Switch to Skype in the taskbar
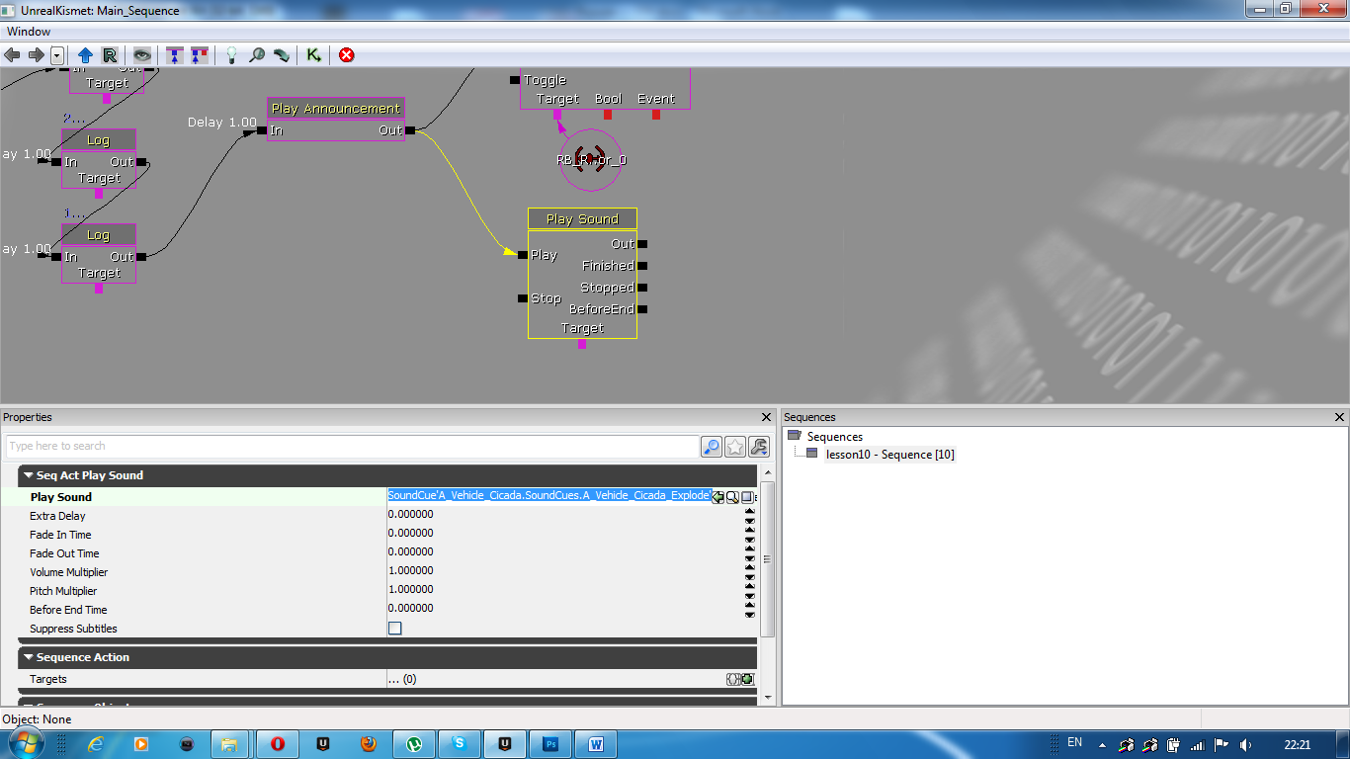Viewport: 1350px width, 759px height. point(460,743)
